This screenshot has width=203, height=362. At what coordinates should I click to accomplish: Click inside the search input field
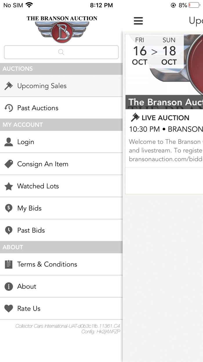click(x=61, y=52)
